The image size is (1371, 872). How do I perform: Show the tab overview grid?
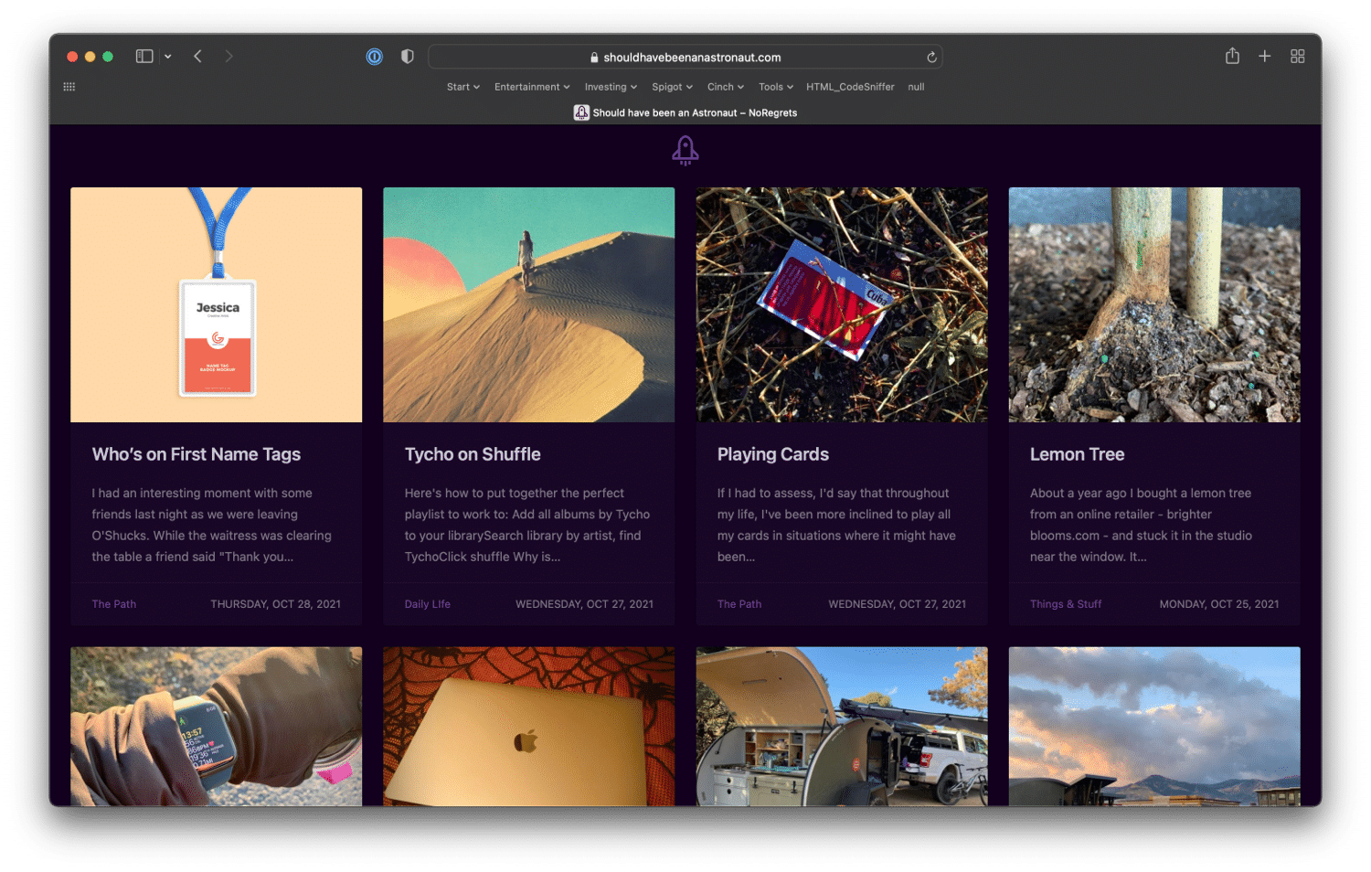(x=1297, y=57)
